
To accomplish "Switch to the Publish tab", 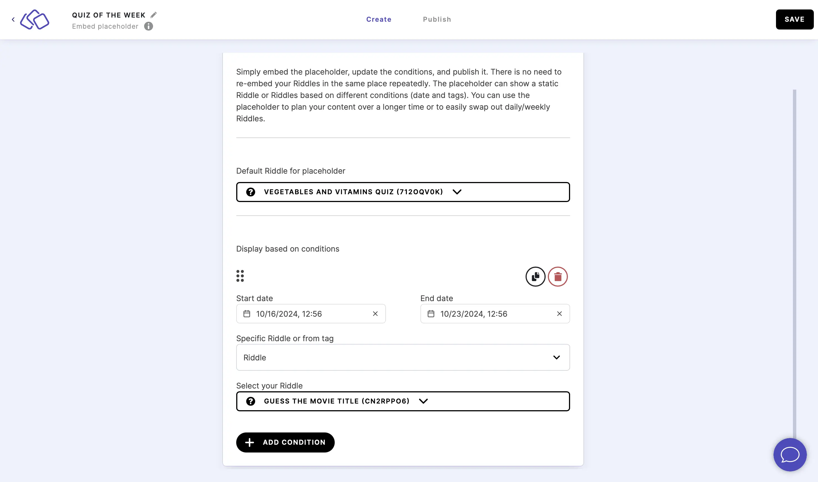I will coord(437,19).
